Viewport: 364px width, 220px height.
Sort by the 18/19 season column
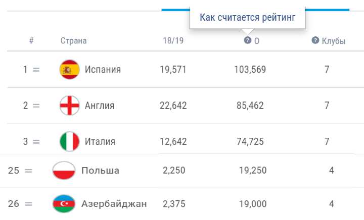point(173,41)
